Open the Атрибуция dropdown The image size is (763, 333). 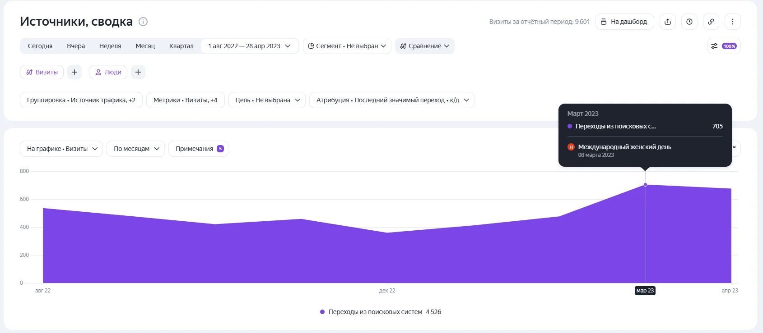pos(392,100)
